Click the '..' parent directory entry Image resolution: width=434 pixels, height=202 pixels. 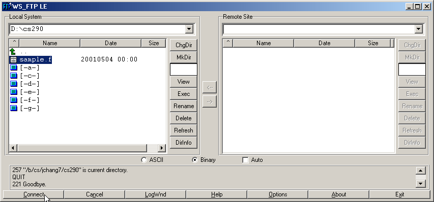(x=23, y=52)
